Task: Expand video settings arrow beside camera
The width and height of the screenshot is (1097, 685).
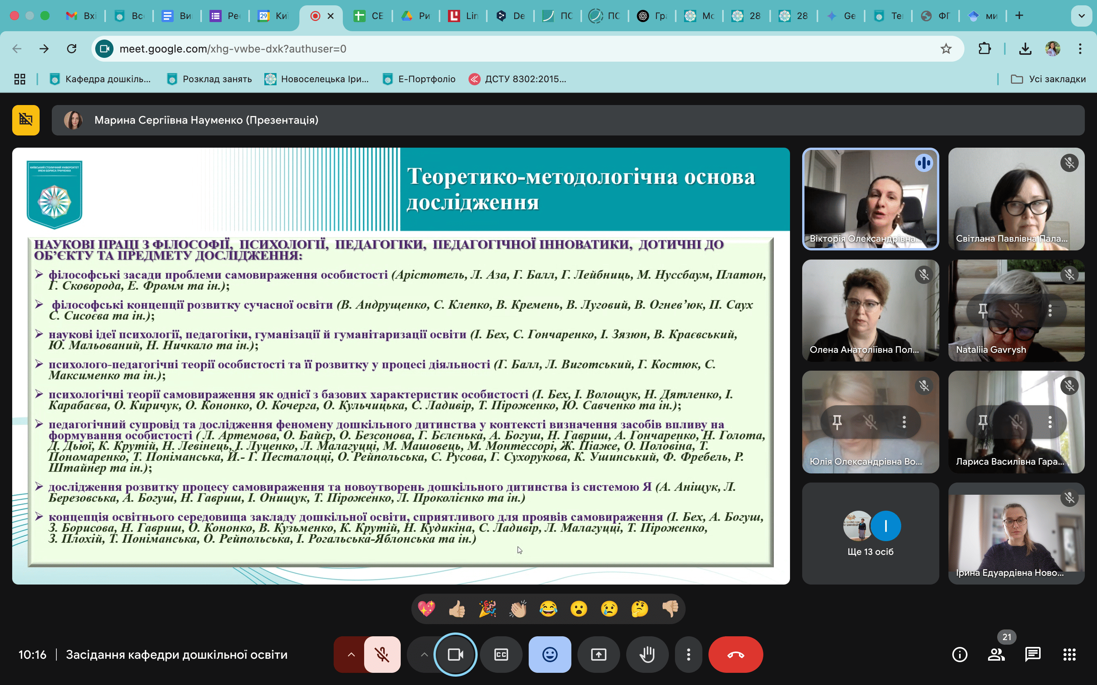Action: [x=424, y=655]
